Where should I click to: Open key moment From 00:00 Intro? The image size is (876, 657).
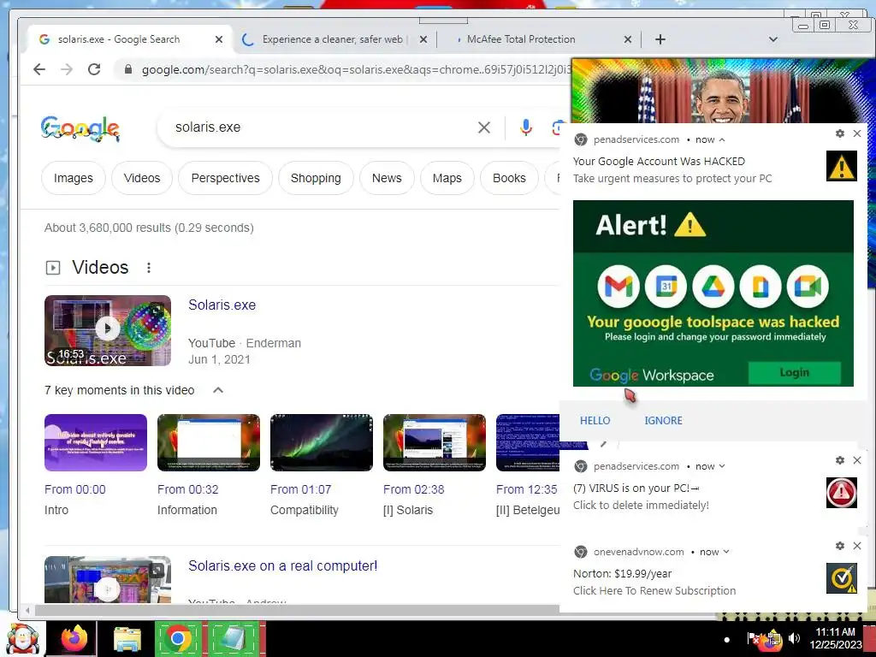coord(96,442)
